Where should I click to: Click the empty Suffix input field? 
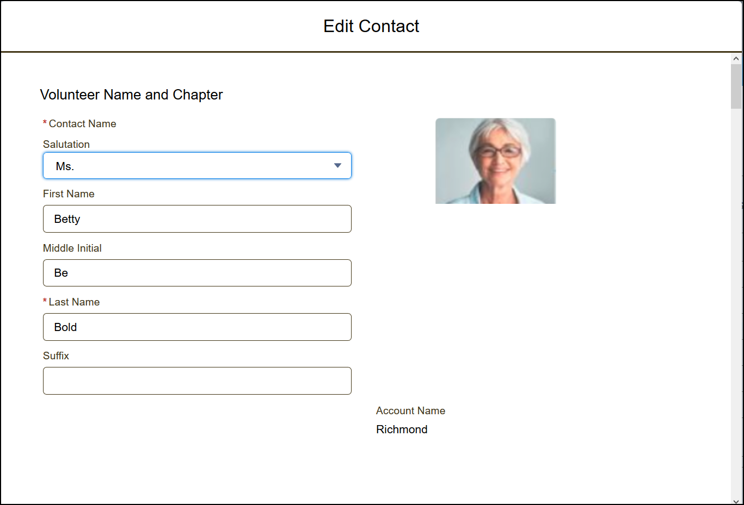pyautogui.click(x=197, y=381)
